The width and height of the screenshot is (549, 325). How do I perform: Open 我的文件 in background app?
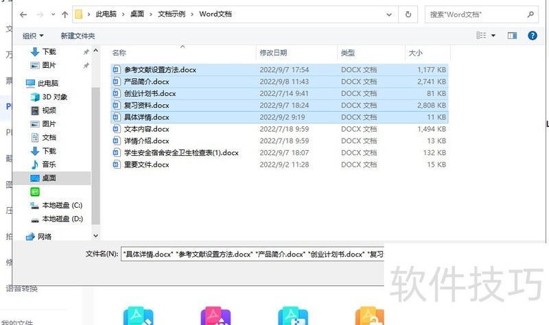point(16,322)
